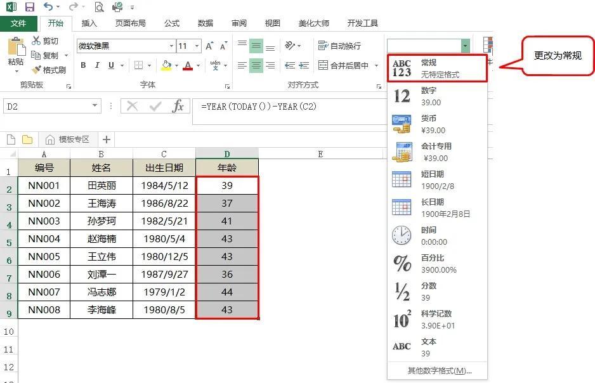Click the decrease font size icon
This screenshot has height=383, width=595.
tap(223, 46)
